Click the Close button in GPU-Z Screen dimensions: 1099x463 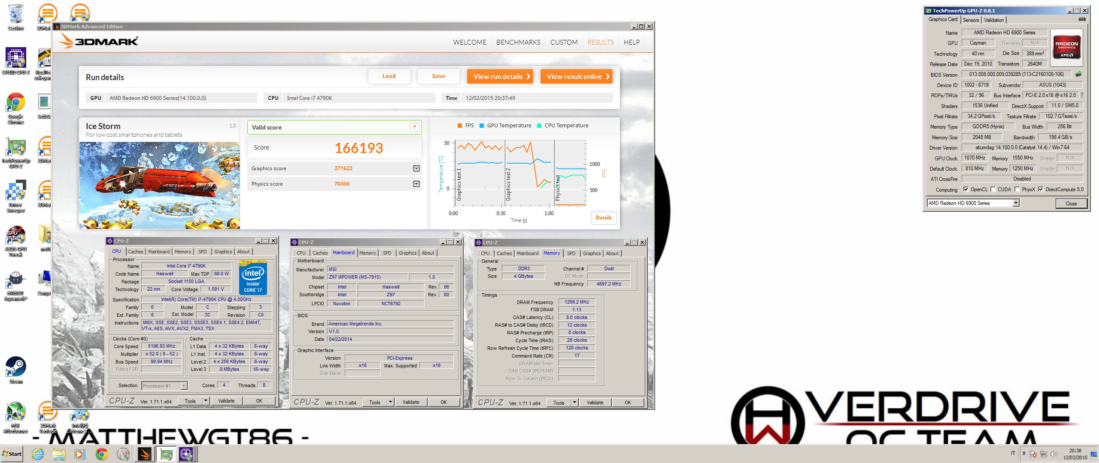pos(1071,204)
